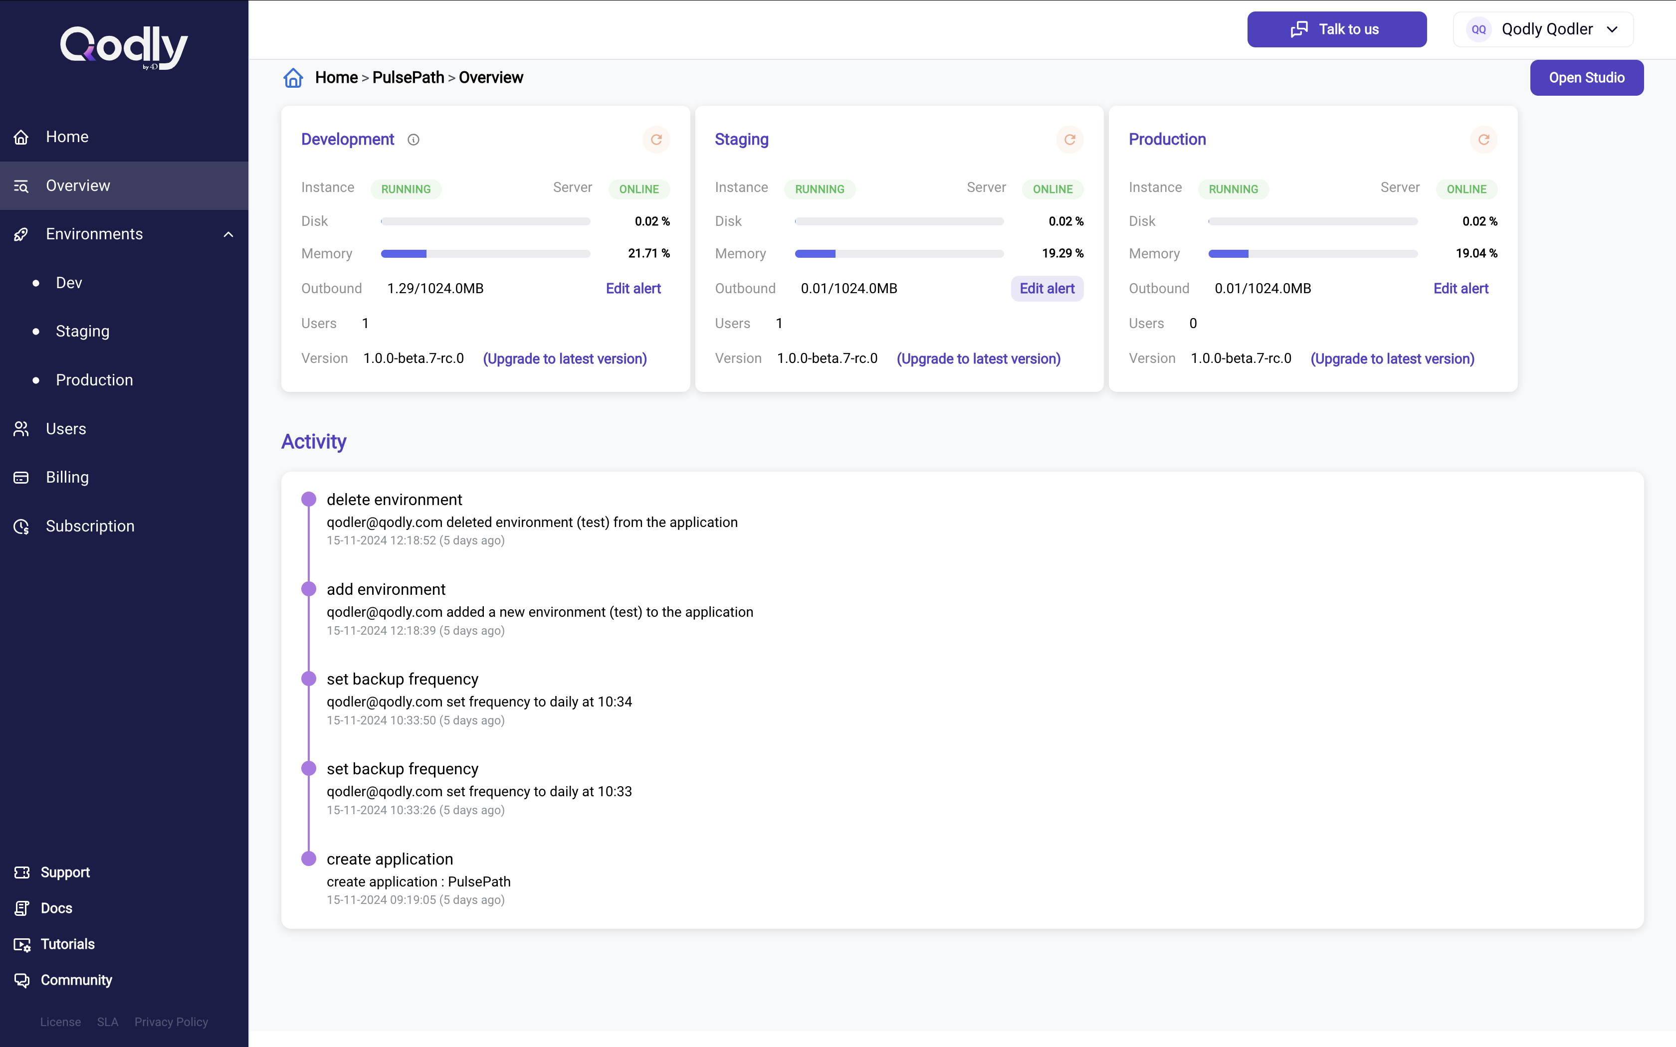Click the Docs document icon
The image size is (1676, 1047).
pyautogui.click(x=22, y=908)
